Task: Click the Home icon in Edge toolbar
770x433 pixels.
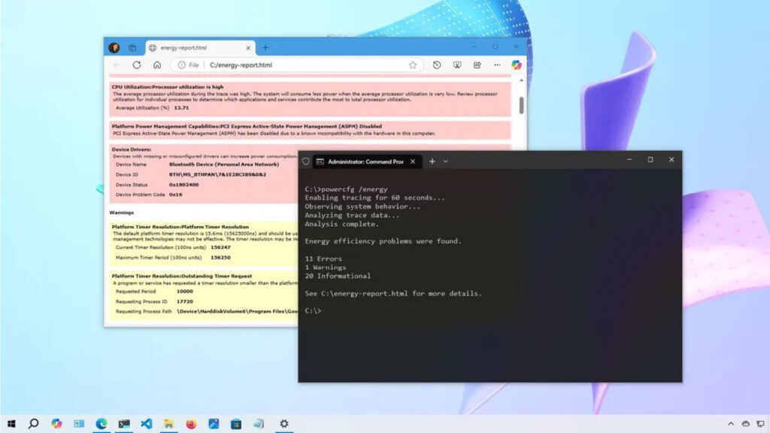Action: [157, 65]
